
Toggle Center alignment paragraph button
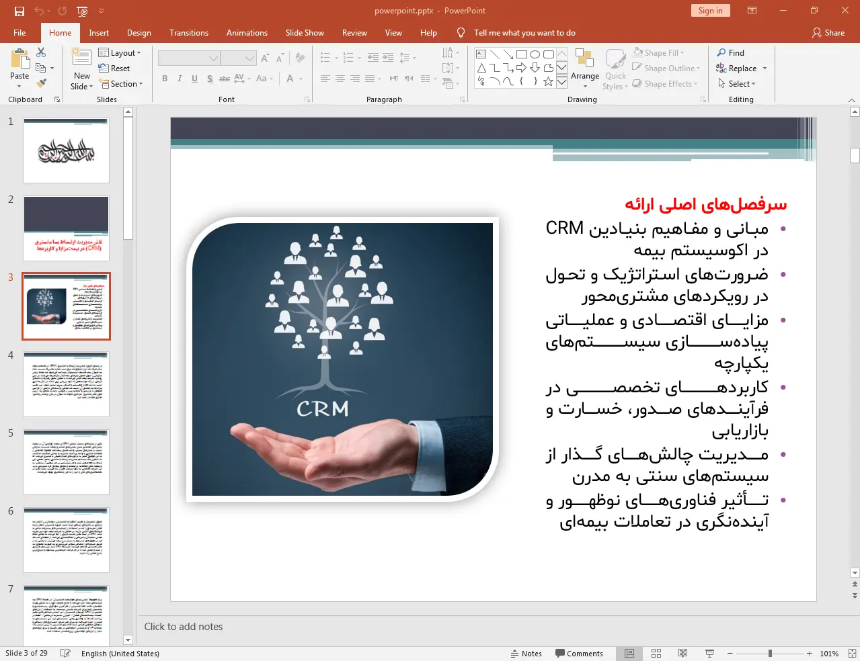coord(340,79)
